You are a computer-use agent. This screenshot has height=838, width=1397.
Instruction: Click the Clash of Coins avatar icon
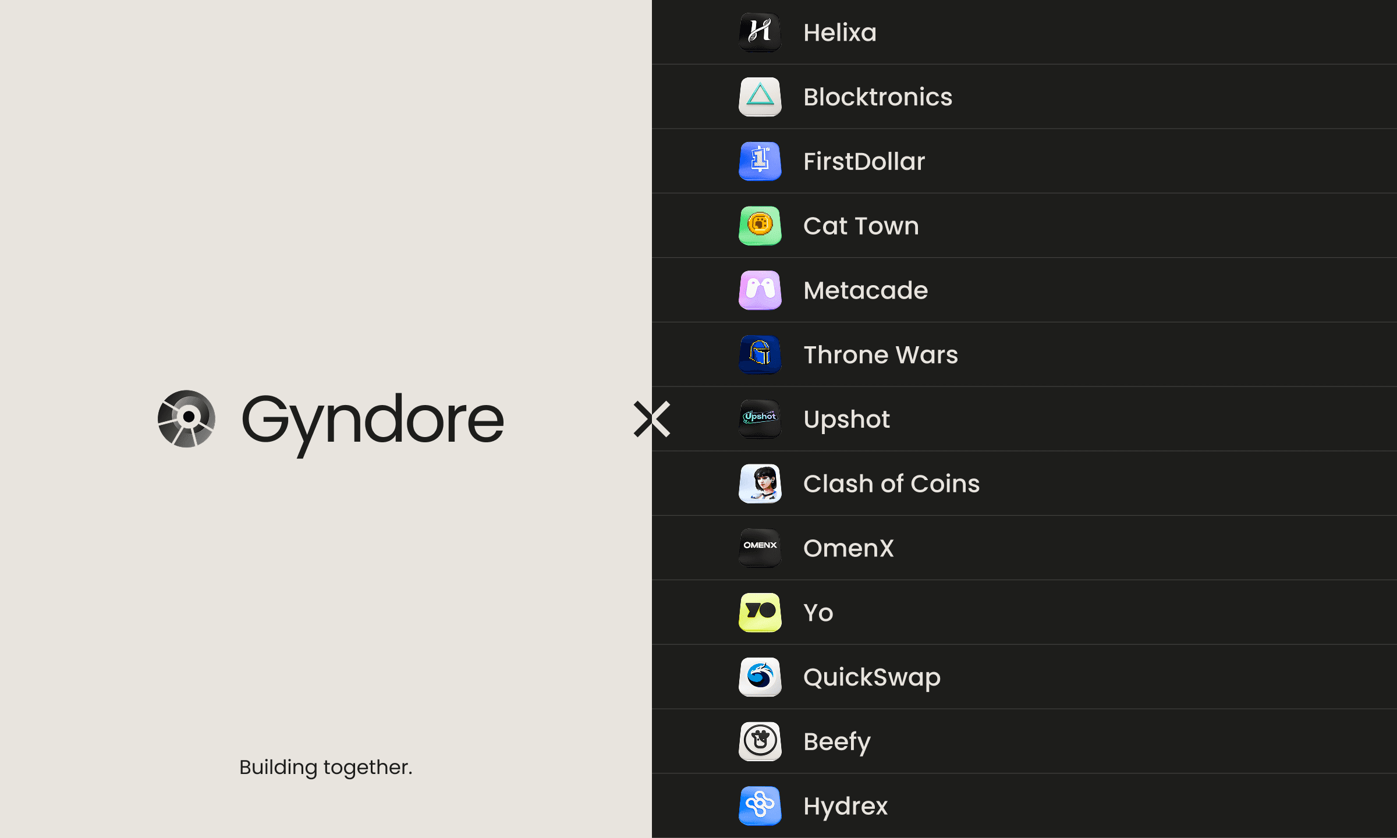coord(760,484)
